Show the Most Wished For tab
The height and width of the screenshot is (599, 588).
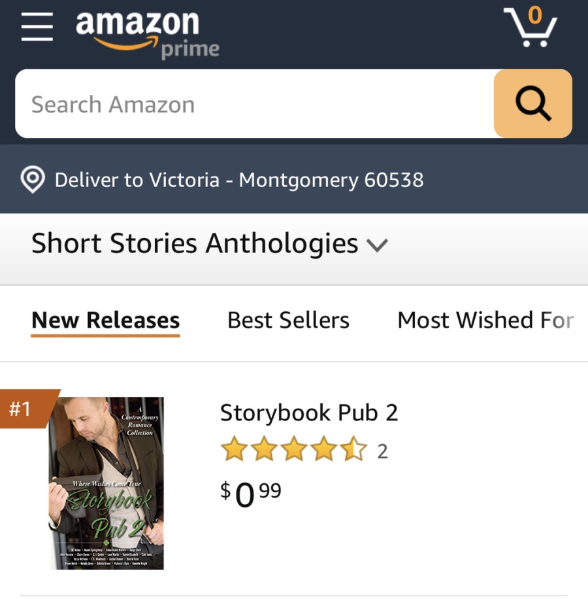click(485, 320)
